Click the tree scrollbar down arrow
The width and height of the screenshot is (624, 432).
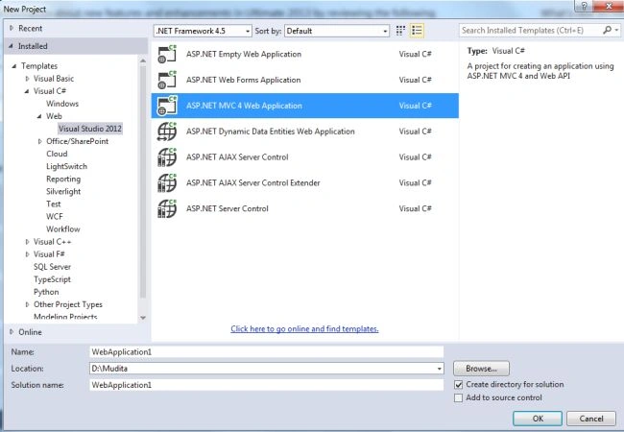pyautogui.click(x=143, y=318)
